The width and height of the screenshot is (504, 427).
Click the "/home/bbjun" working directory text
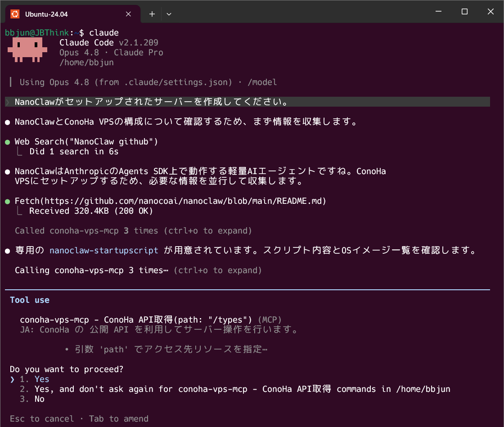(86, 63)
